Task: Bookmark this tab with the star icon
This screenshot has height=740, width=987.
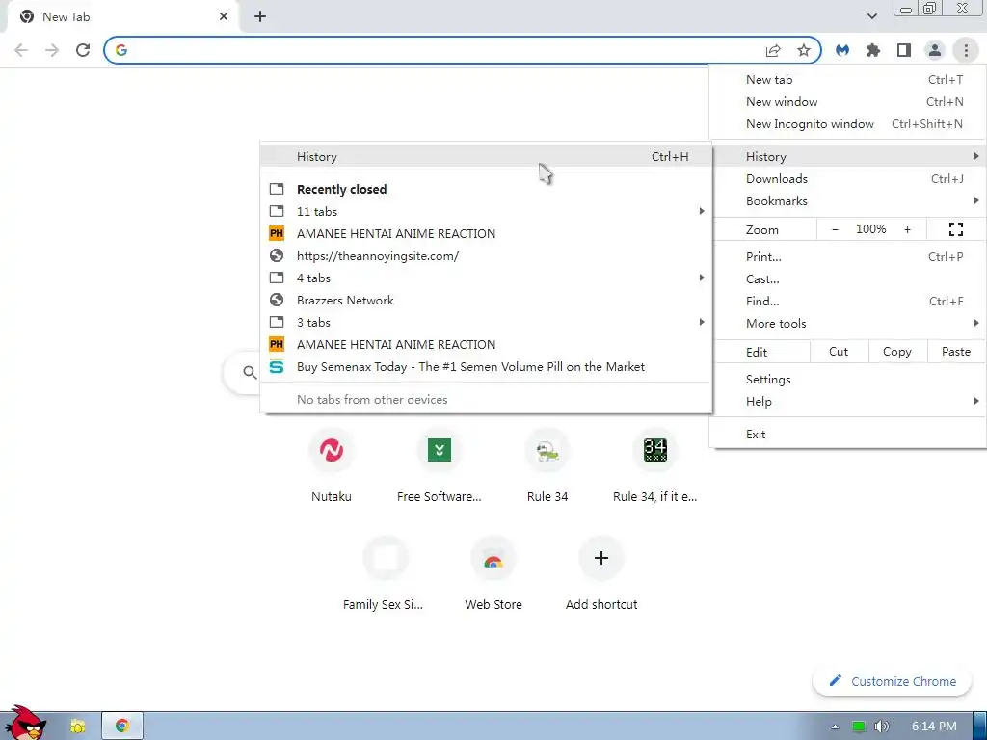Action: [804, 50]
